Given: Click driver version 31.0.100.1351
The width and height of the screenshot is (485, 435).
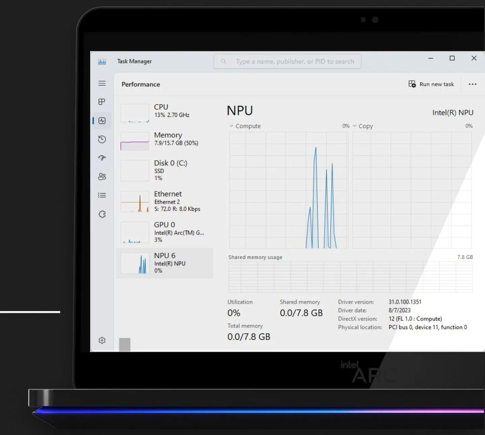Looking at the screenshot, I should pyautogui.click(x=405, y=302).
